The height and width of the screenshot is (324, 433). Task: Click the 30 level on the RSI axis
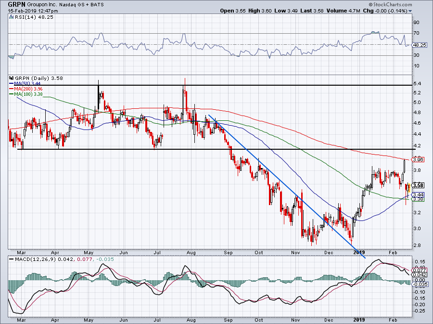[416, 55]
